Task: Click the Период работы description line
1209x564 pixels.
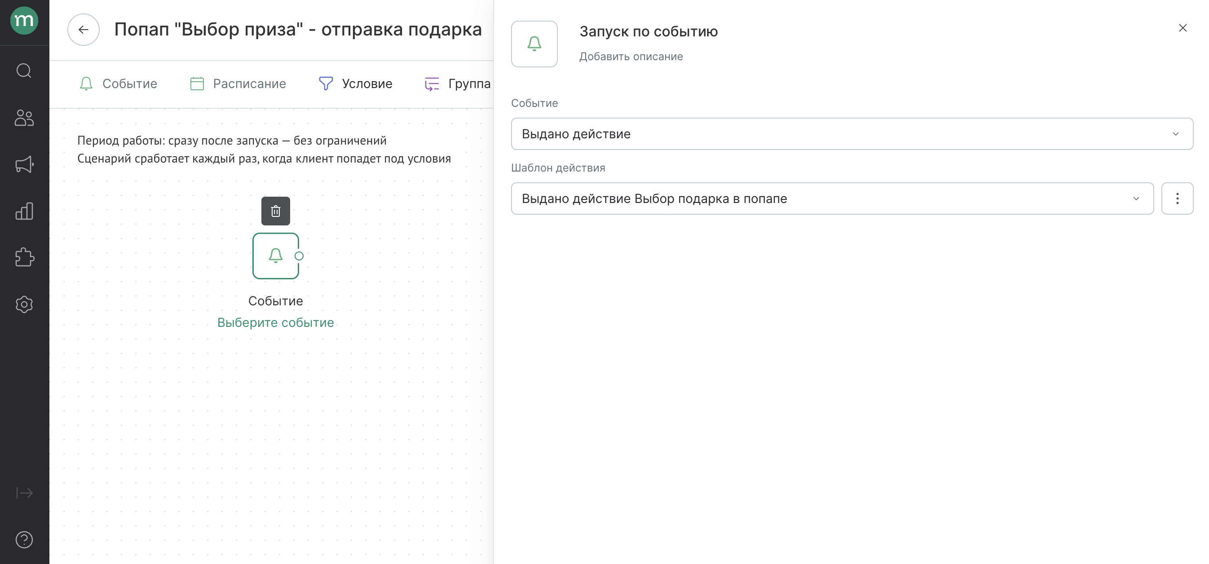Action: tap(232, 140)
